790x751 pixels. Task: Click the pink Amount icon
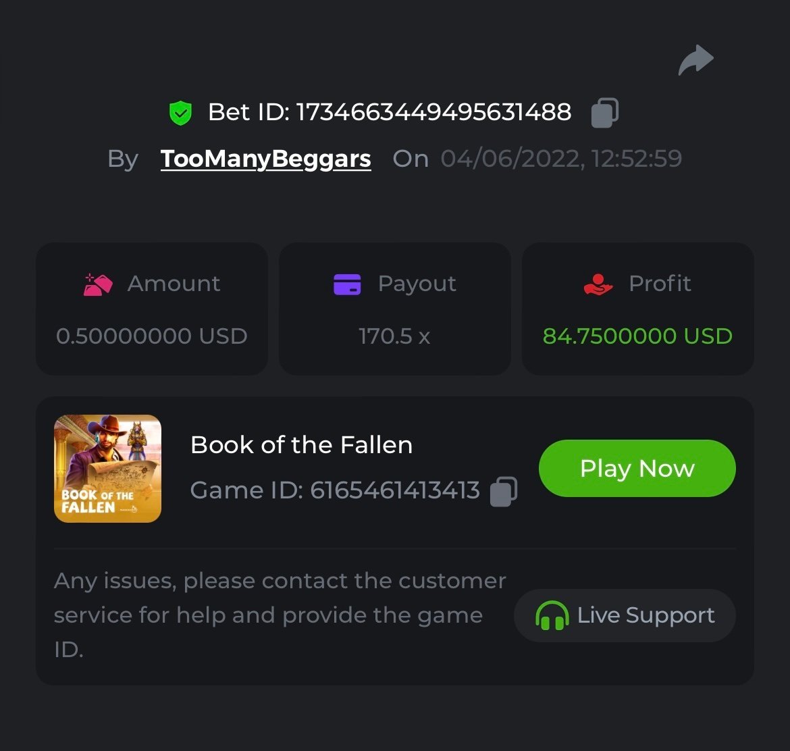point(98,284)
